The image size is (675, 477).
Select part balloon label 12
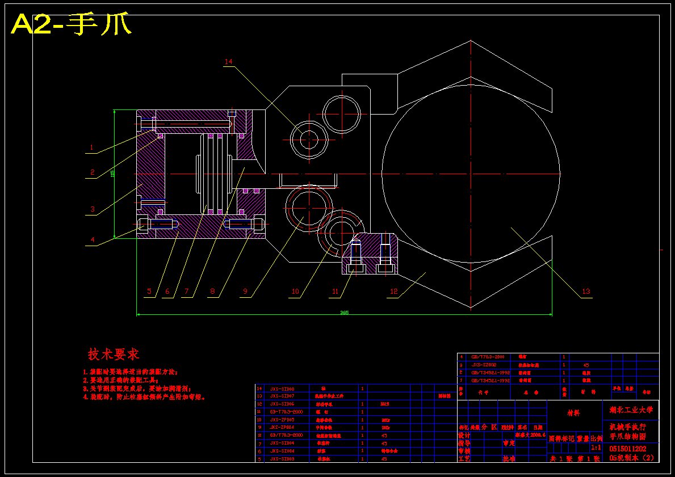pos(394,292)
